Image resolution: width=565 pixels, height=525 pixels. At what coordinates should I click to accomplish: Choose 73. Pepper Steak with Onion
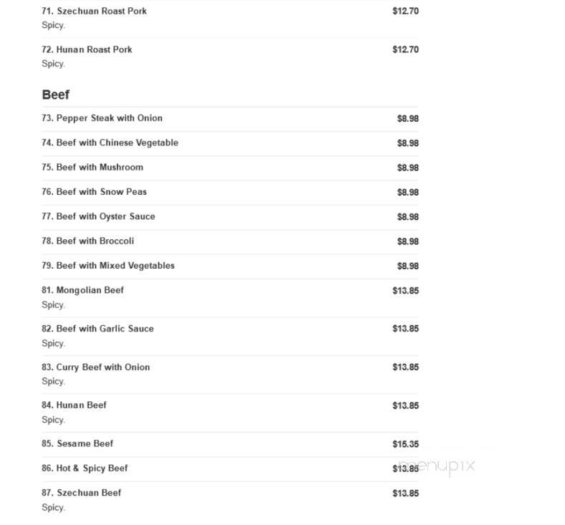(x=230, y=119)
